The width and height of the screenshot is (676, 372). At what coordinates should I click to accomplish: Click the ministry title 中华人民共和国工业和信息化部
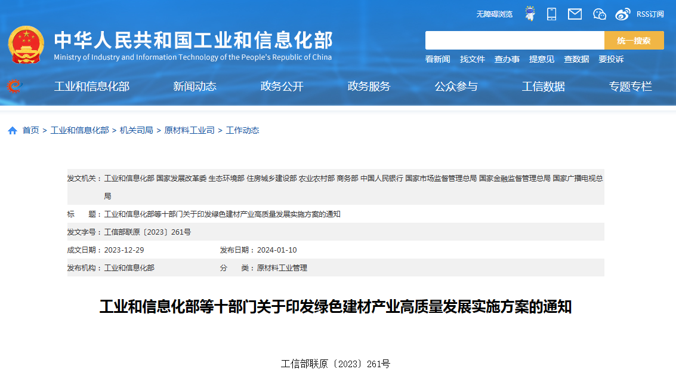(x=193, y=40)
